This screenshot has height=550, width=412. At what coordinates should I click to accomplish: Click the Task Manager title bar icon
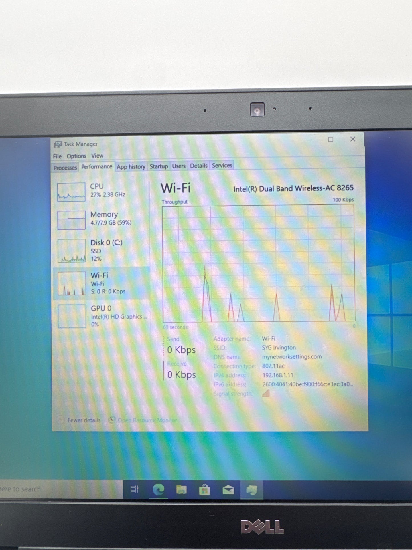click(x=58, y=144)
